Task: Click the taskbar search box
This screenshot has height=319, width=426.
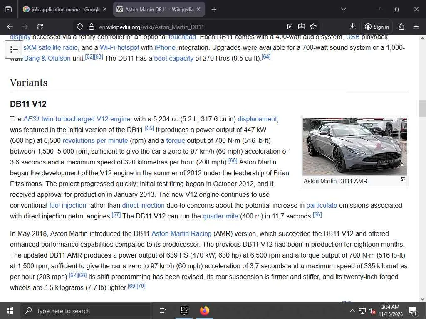Action: [x=87, y=311]
